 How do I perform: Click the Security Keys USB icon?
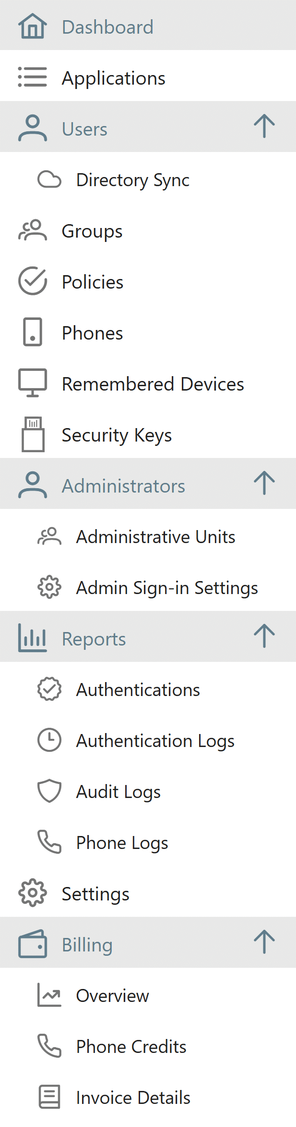33,434
